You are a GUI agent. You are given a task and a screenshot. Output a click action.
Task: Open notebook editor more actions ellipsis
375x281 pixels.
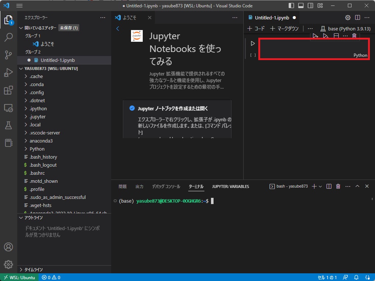367,18
